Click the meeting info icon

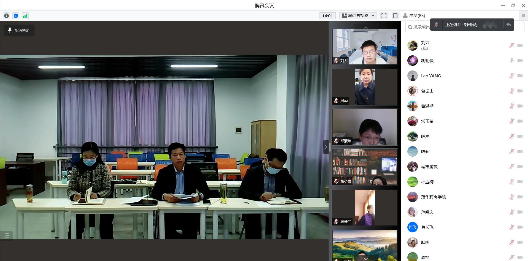(x=7, y=16)
